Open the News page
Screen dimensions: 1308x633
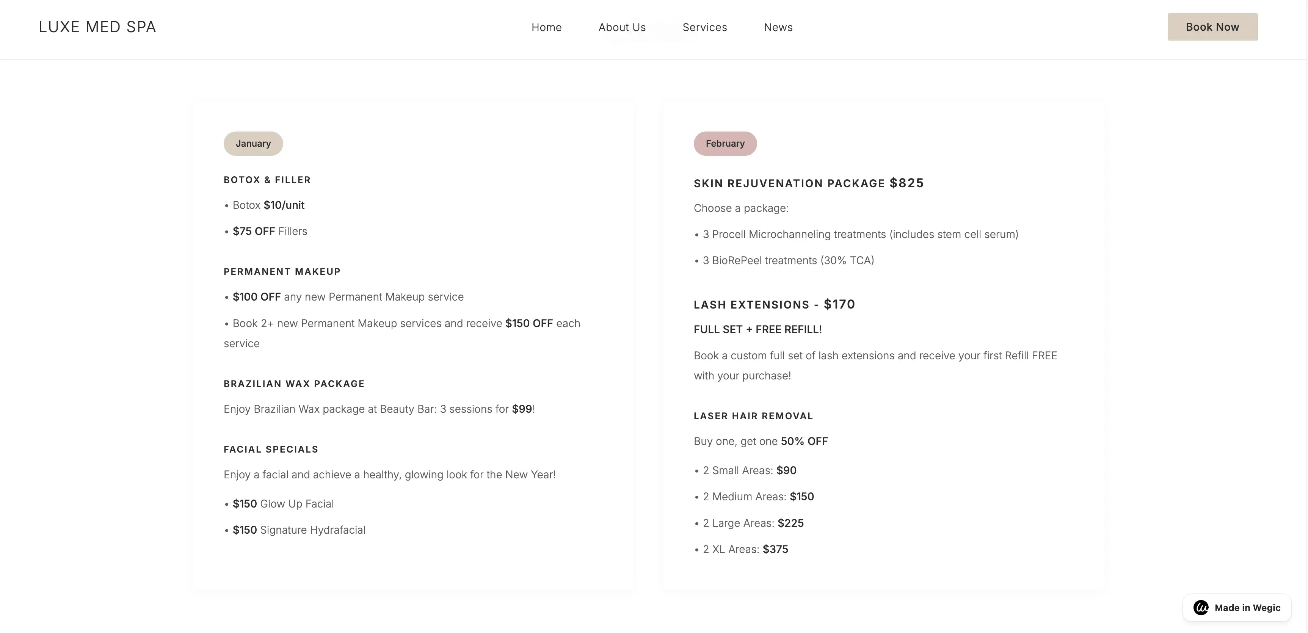(x=778, y=27)
